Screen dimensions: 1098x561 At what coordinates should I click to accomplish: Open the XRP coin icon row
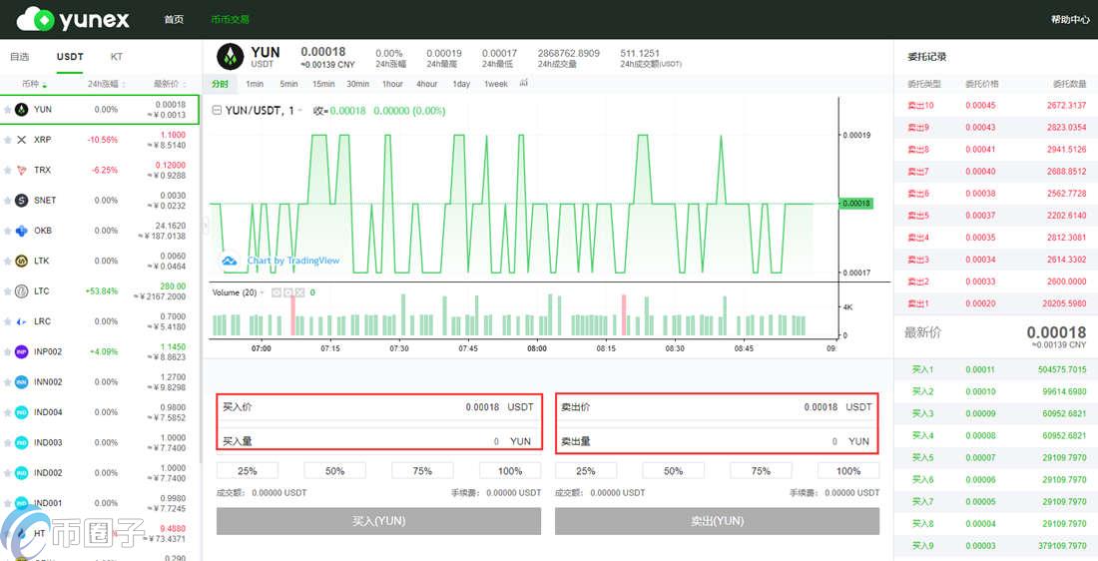click(x=22, y=140)
